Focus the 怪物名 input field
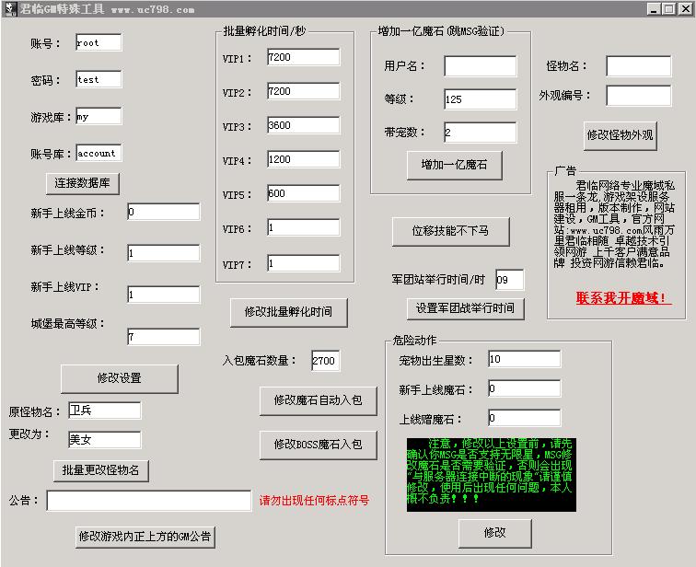 coord(638,65)
